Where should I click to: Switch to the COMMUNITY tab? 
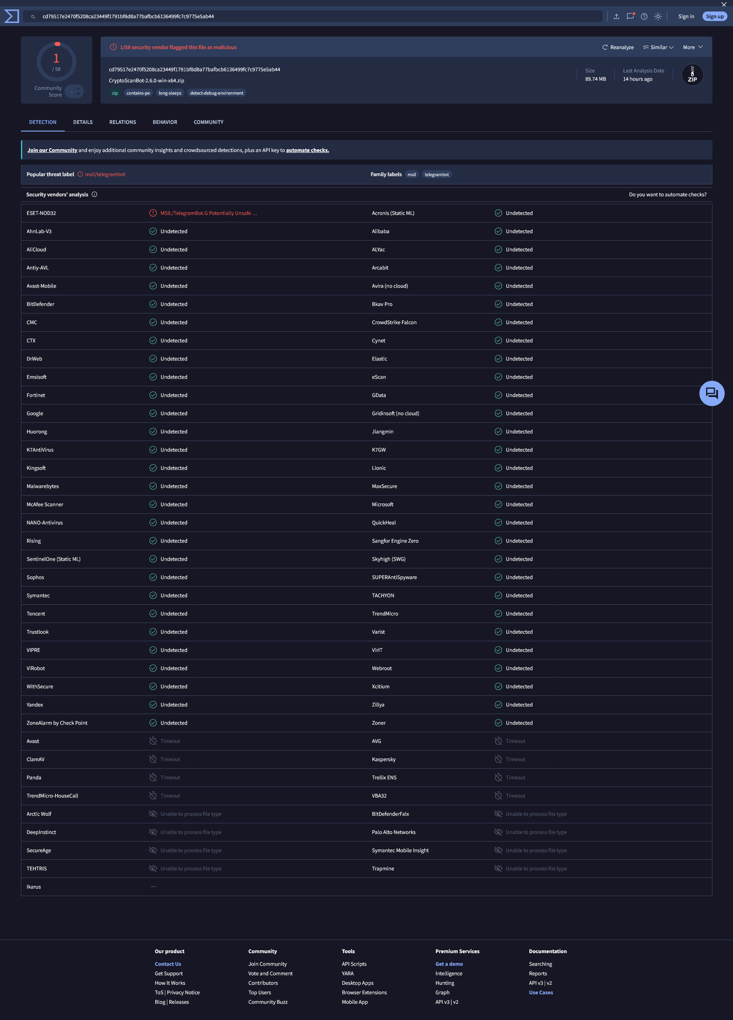[x=208, y=122]
